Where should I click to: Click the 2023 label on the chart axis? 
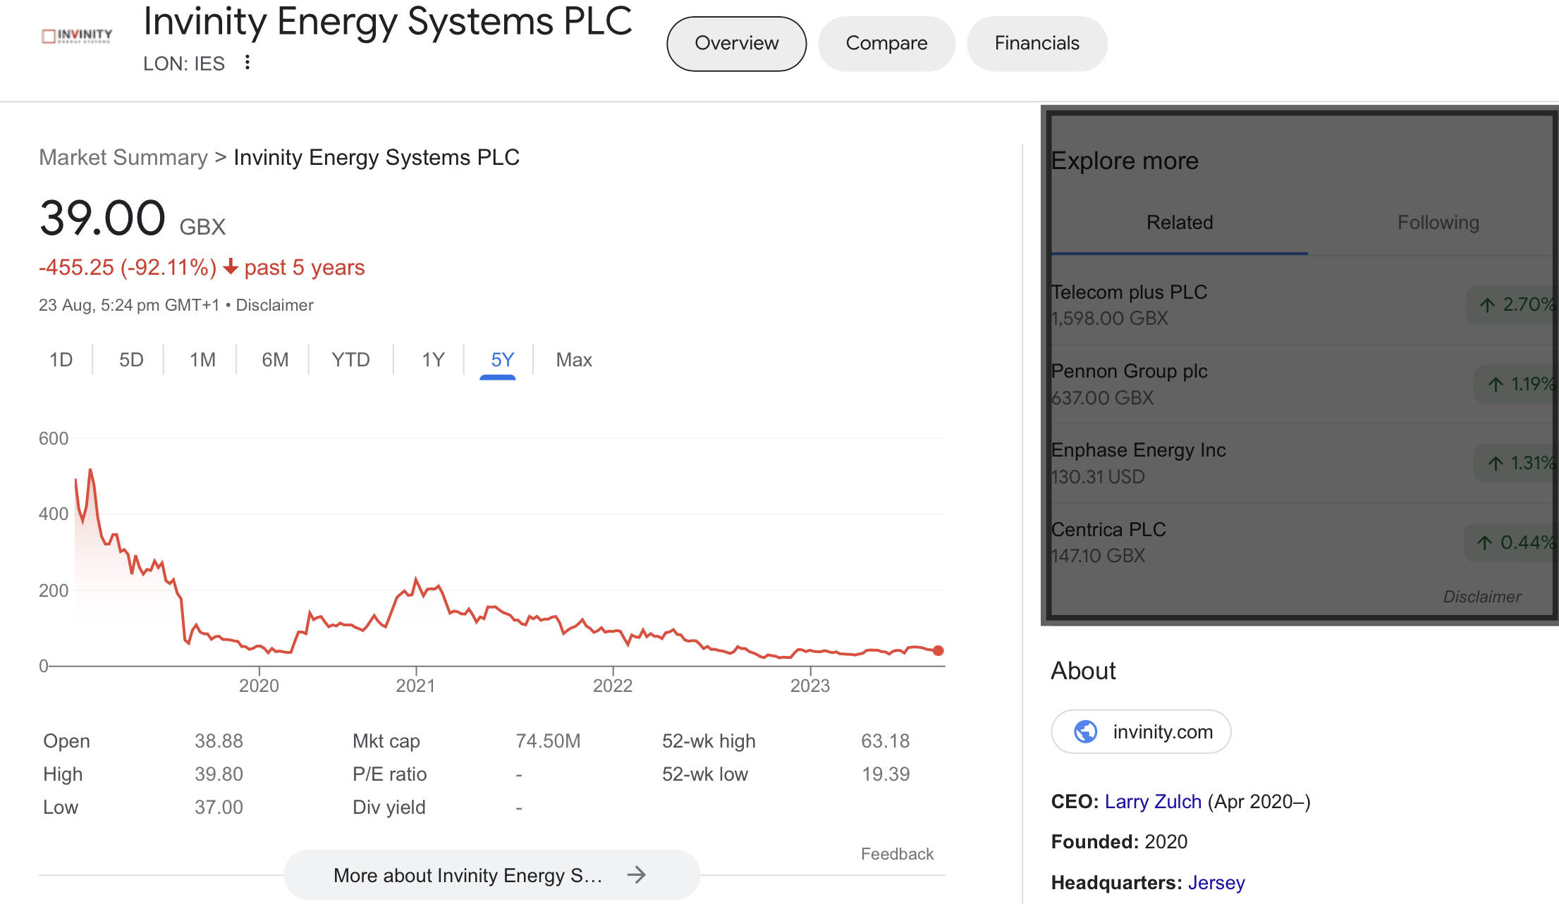(x=809, y=686)
